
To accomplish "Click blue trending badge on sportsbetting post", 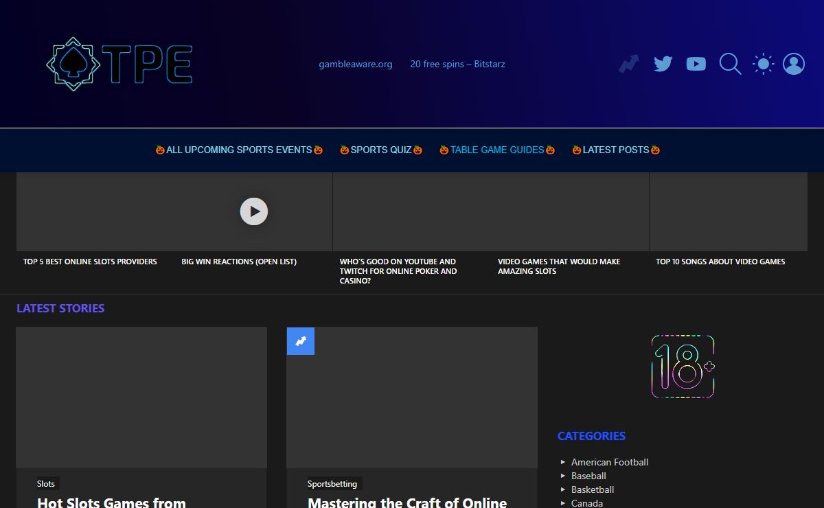I will tap(301, 341).
